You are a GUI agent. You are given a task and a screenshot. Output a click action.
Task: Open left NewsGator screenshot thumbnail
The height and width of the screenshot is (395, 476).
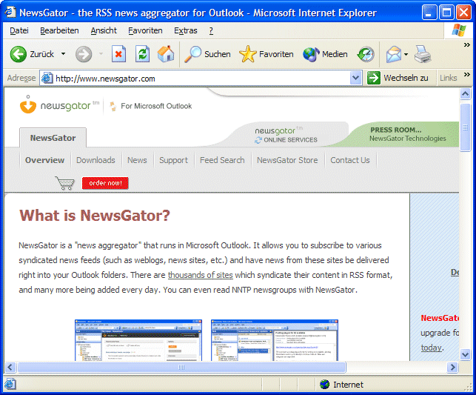point(138,340)
